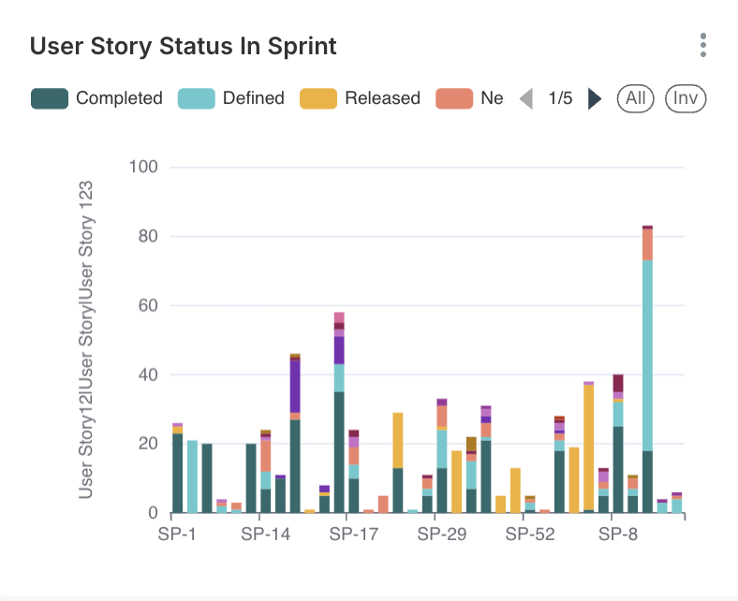This screenshot has height=601, width=738.
Task: Toggle the Released series legend label
Action: 382,98
